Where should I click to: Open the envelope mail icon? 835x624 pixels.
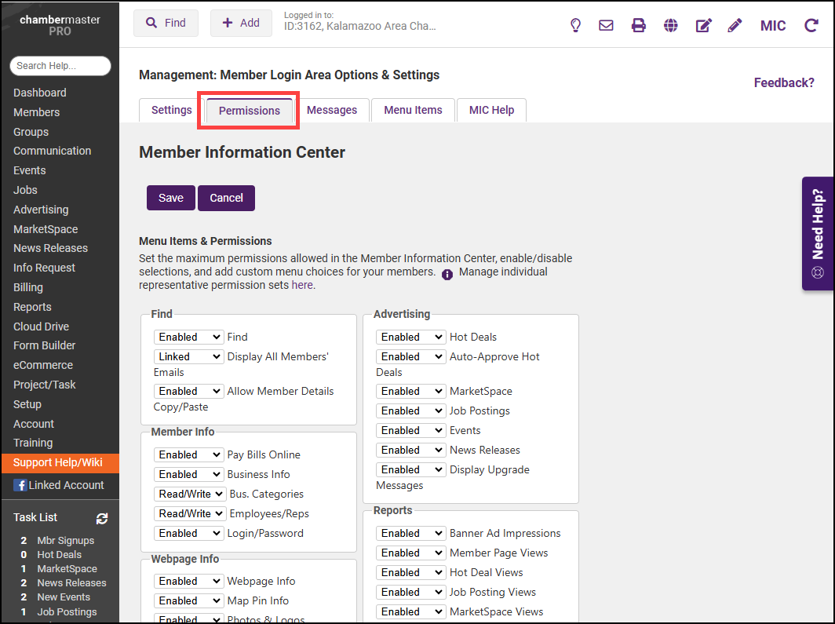point(606,25)
